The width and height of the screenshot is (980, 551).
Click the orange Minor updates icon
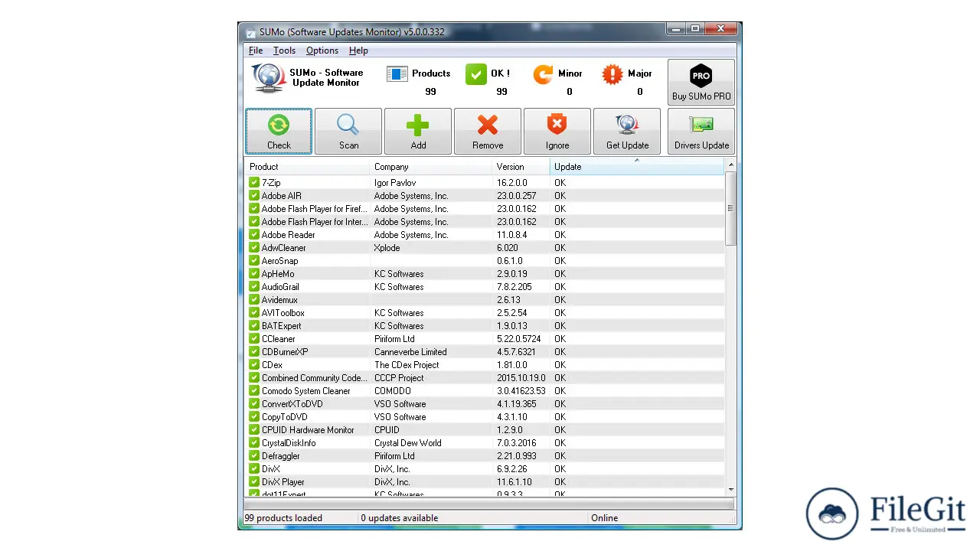coord(544,73)
